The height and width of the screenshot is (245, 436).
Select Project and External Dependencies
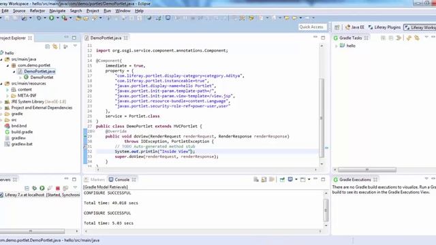42,108
